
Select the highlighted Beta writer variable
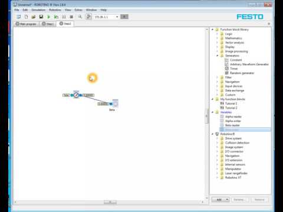pos(245,130)
